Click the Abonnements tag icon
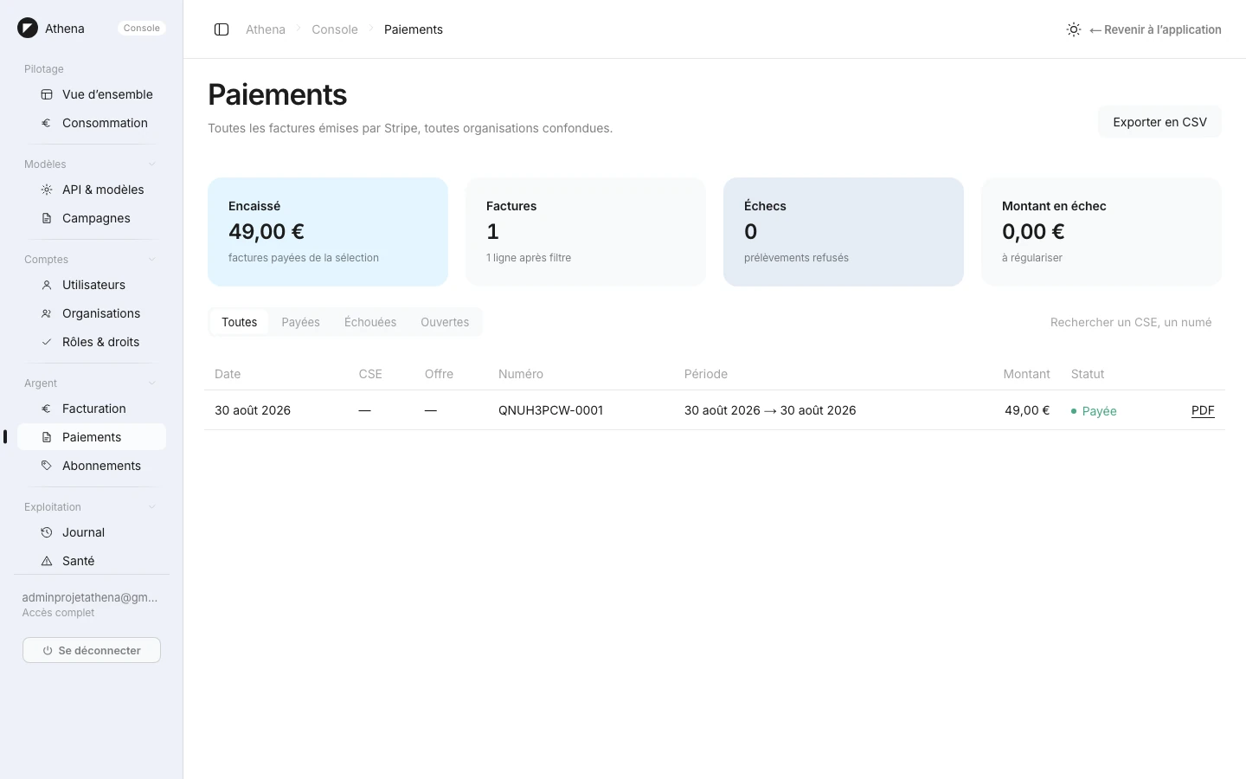 tap(47, 466)
